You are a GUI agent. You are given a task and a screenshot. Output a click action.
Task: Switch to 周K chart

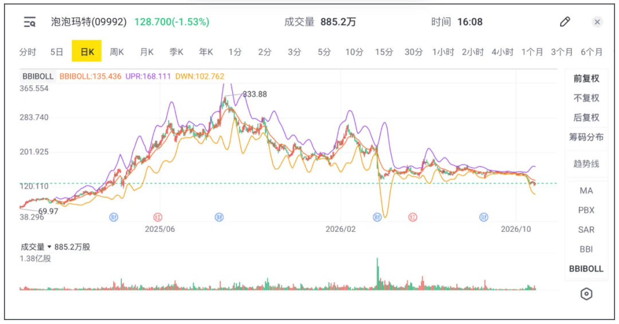[117, 52]
